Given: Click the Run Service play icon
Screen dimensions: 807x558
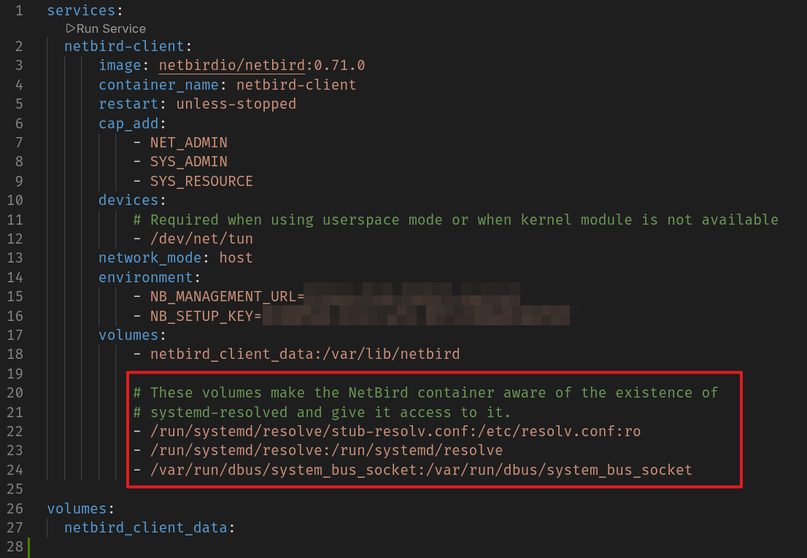Looking at the screenshot, I should coord(71,28).
